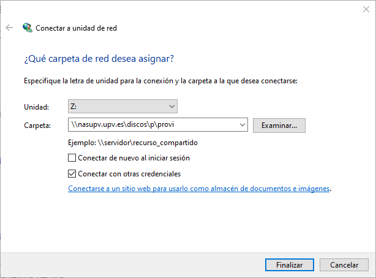Viewport: 376px width, 278px height.
Task: Click the Conectar a unidad de red title text
Action: click(77, 28)
